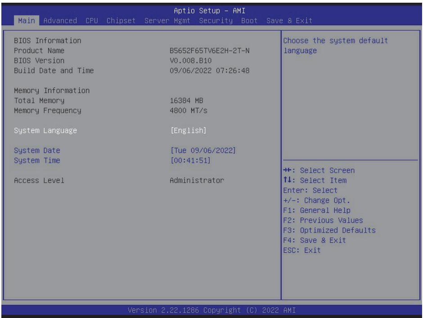Switch to the Boot tab
Viewport: 423px width, 318px height.
coord(249,21)
